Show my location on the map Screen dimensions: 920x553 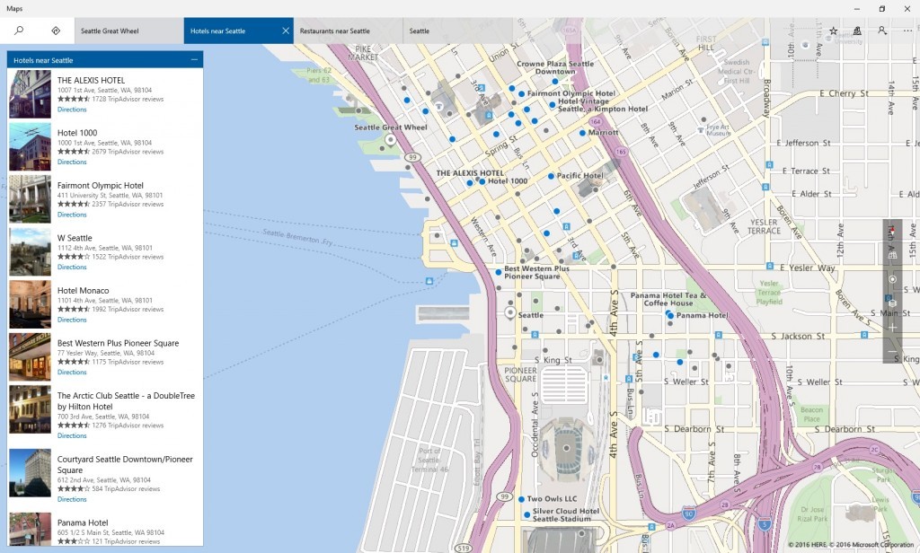coord(892,279)
